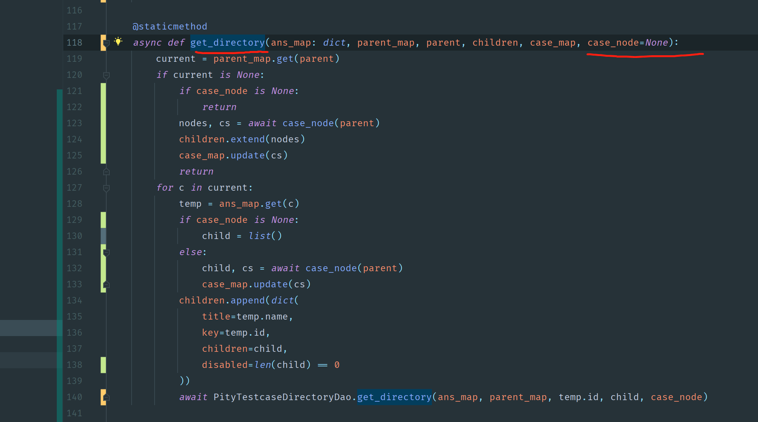Click the fold end marker at line 126

coord(107,171)
